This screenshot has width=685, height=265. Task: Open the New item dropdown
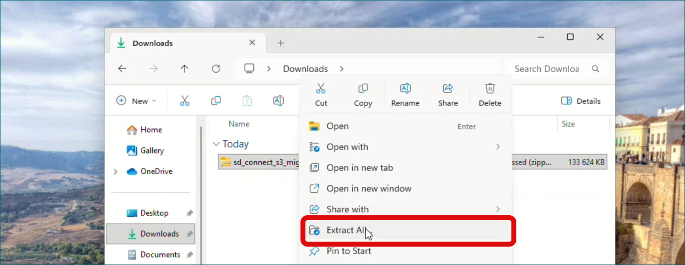136,101
